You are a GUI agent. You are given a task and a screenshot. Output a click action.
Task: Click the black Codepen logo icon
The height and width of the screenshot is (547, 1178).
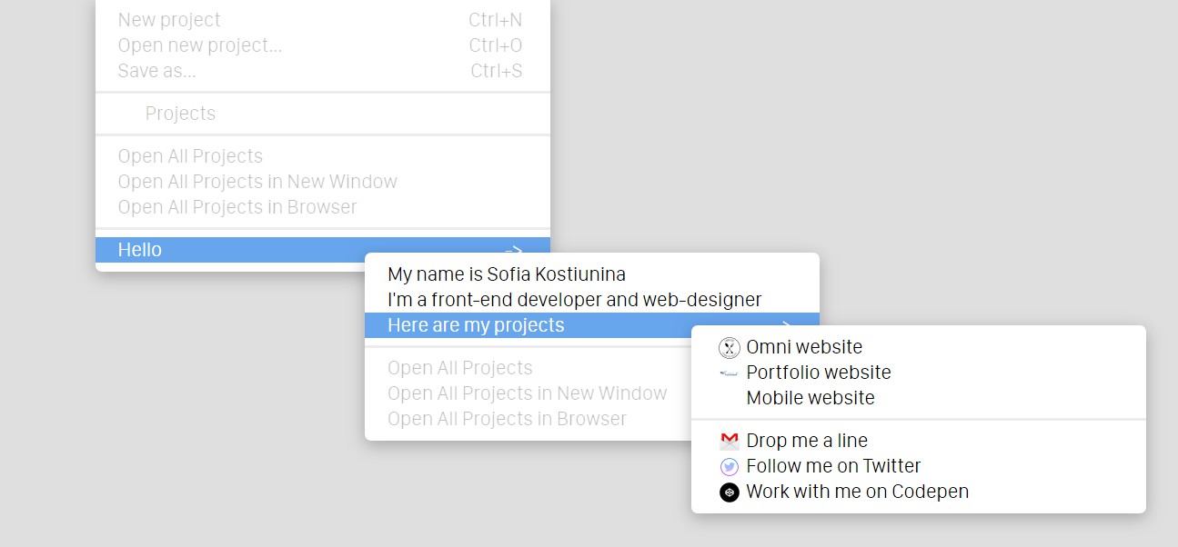pyautogui.click(x=729, y=492)
